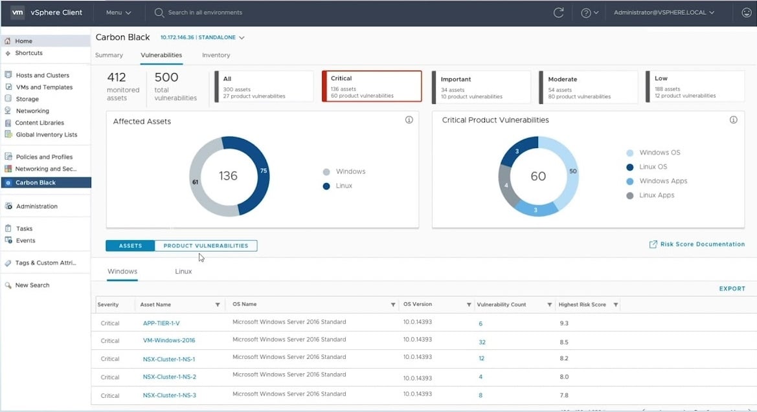Select the Moderate severity card

(588, 87)
